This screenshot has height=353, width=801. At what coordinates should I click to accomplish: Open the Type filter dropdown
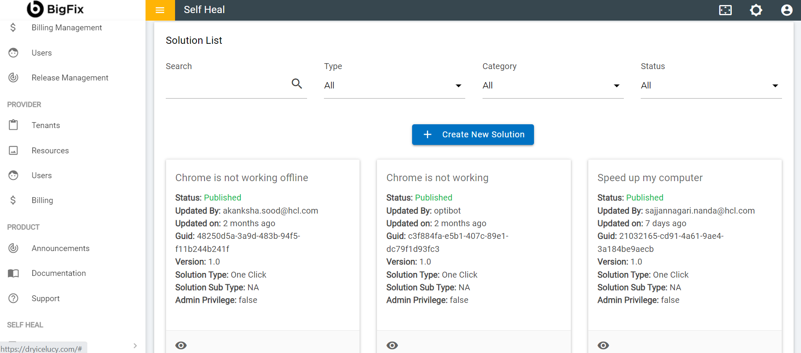pyautogui.click(x=394, y=86)
